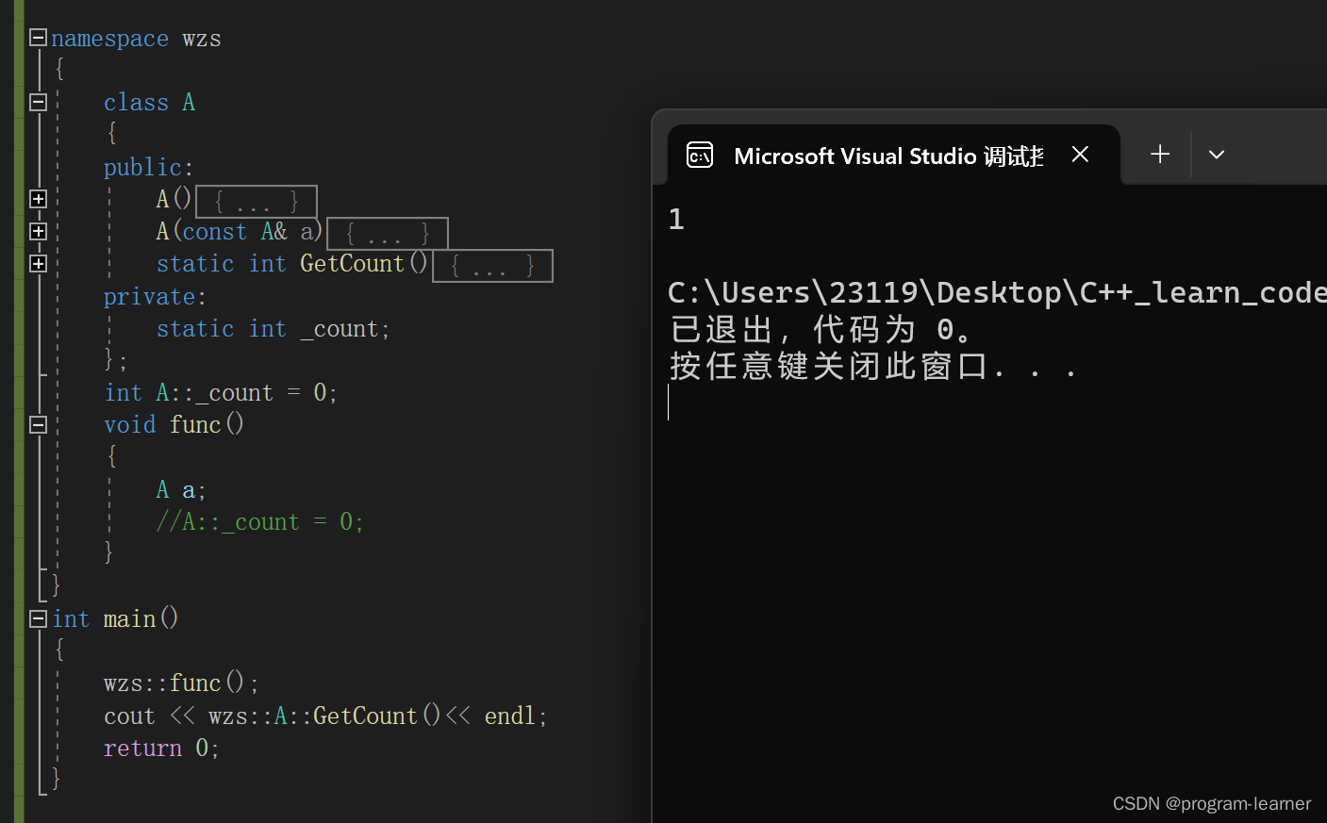Click 'main' in int main() declaration

tap(130, 619)
